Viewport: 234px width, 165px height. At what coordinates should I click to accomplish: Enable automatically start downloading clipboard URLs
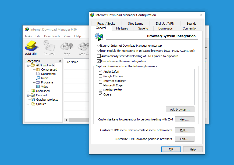pyautogui.click(x=99, y=56)
